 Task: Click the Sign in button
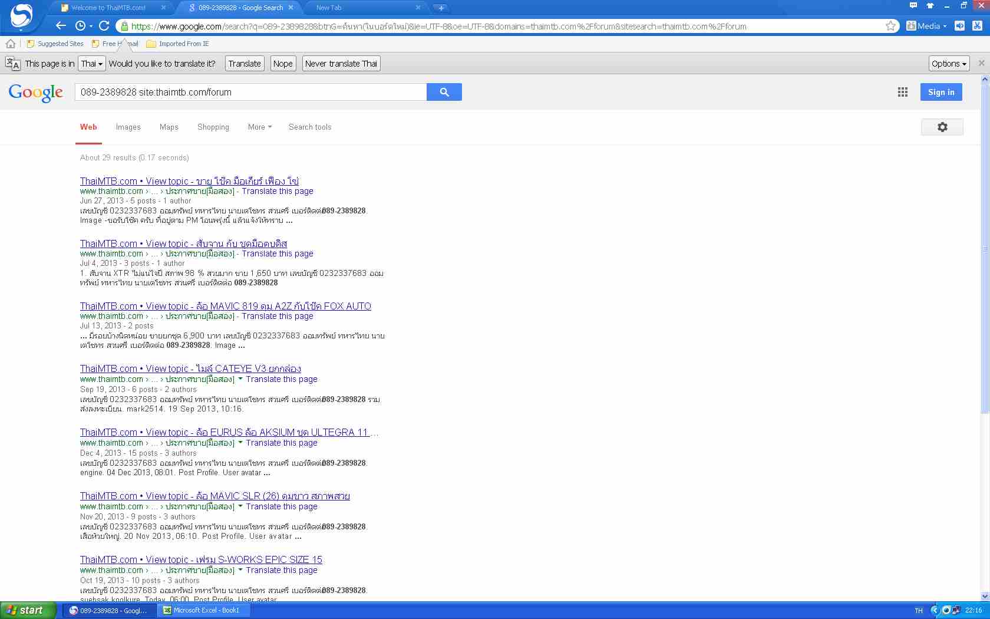941,92
